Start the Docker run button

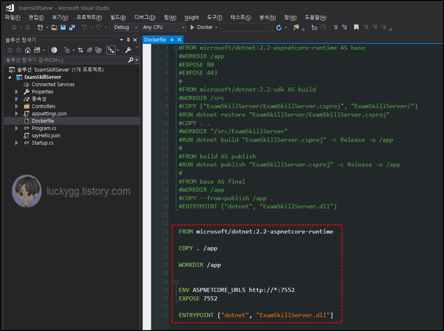[201, 27]
